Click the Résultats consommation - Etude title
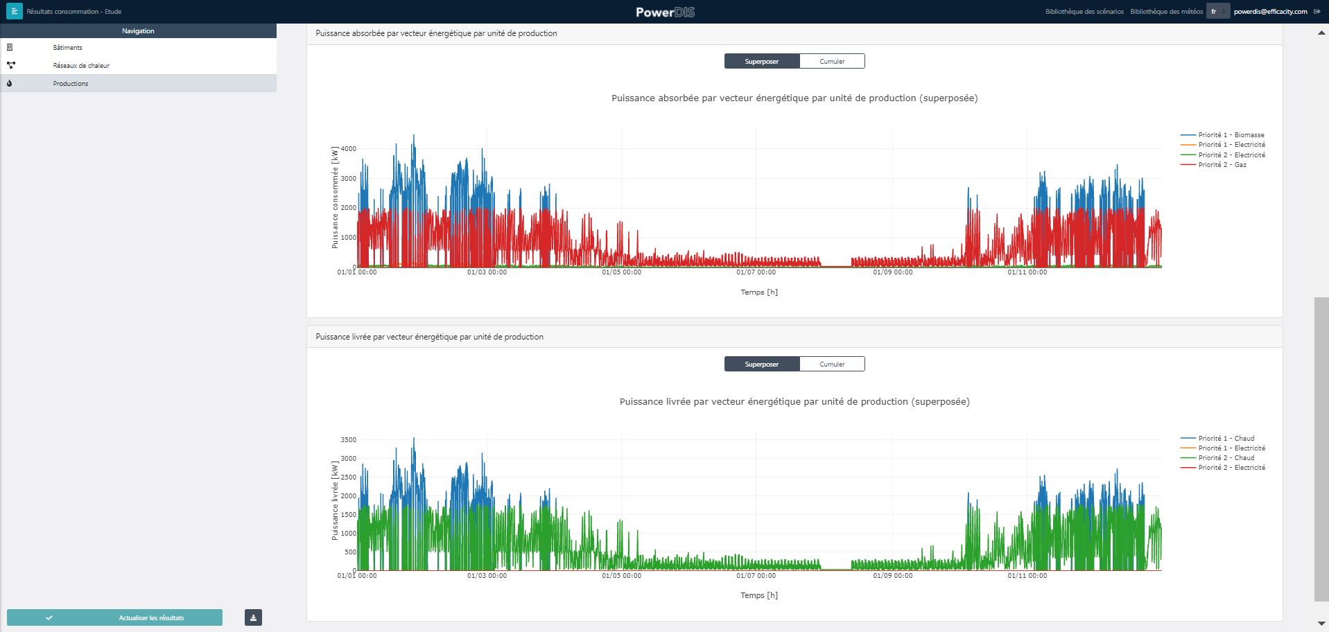1329x632 pixels. [74, 12]
